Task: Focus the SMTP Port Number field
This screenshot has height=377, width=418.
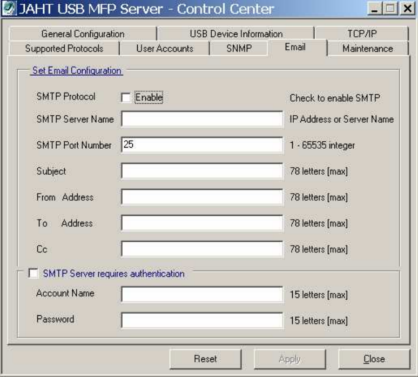Action: tap(202, 145)
